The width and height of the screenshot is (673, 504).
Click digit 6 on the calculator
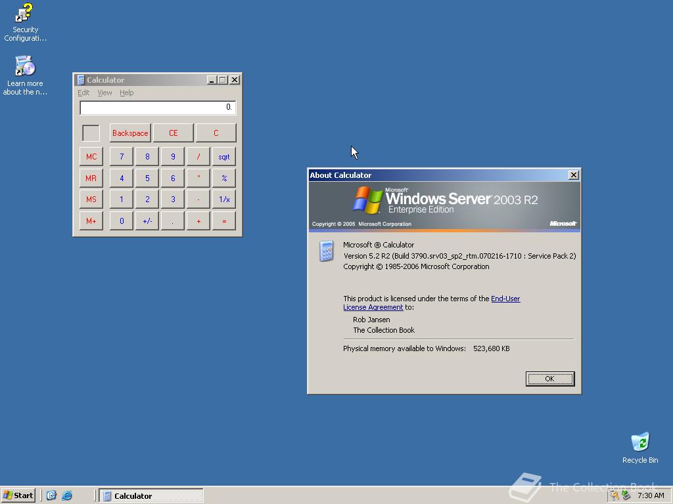click(173, 178)
